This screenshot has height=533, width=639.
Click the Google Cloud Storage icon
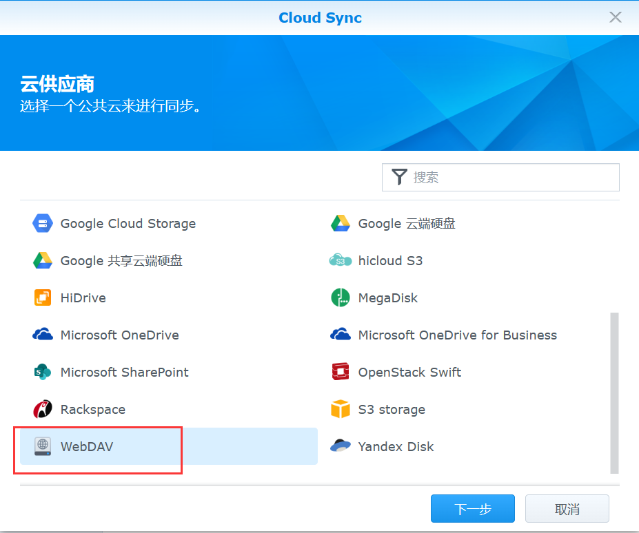point(43,223)
